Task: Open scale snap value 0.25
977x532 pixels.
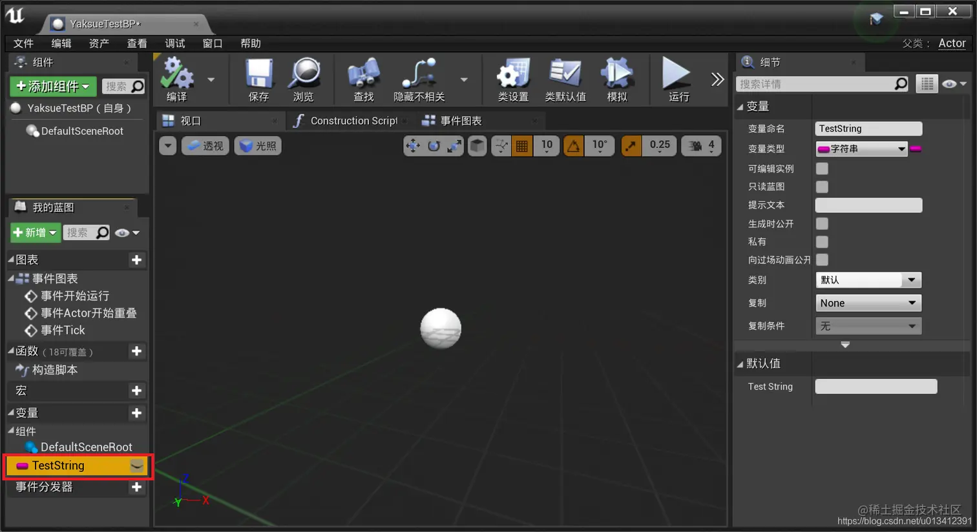Action: tap(660, 146)
